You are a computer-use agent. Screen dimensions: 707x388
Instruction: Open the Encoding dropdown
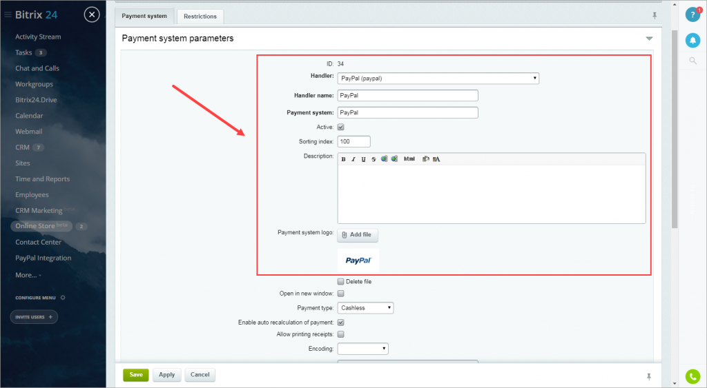363,349
